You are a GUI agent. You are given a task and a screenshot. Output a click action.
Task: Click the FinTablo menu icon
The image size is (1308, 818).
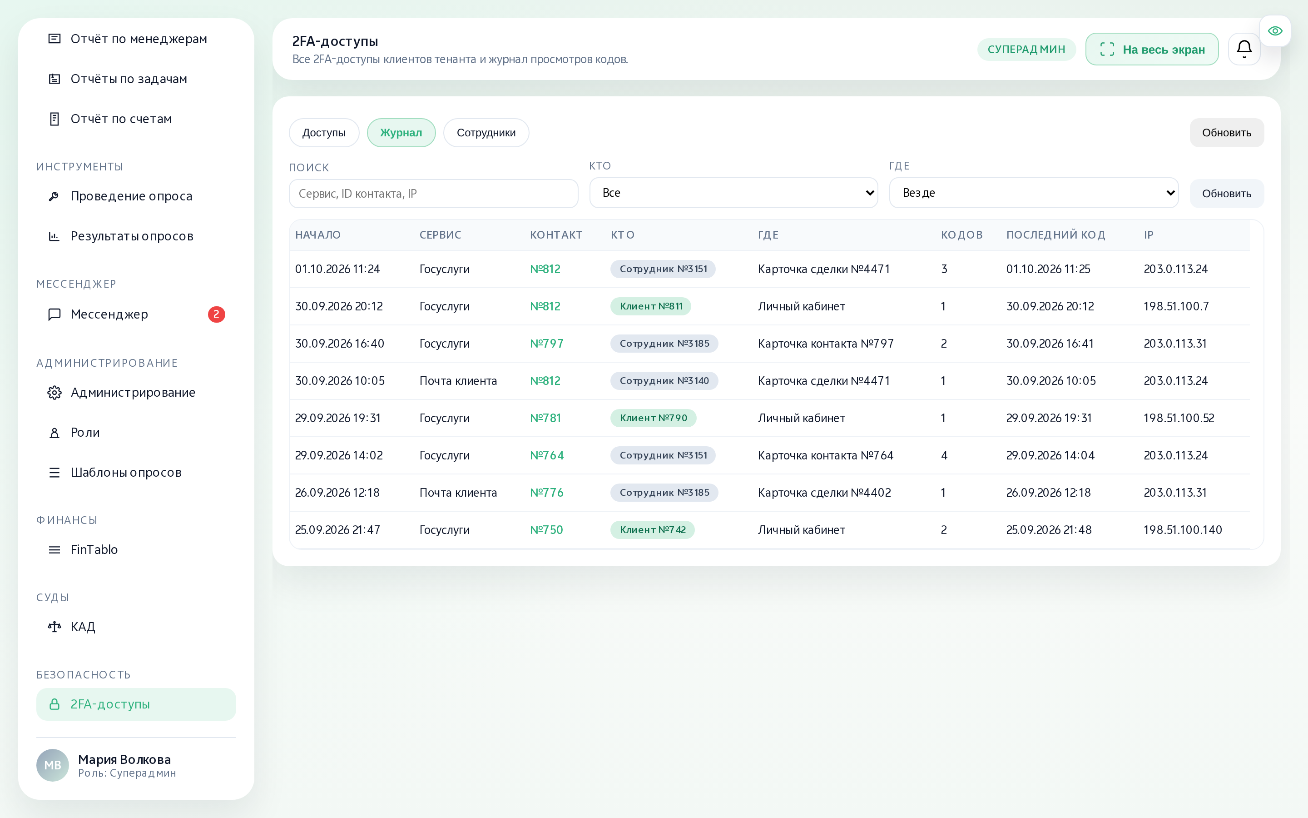pyautogui.click(x=54, y=550)
